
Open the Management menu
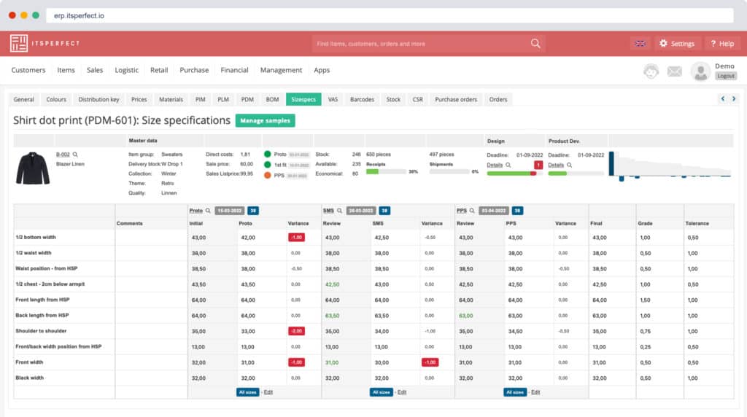coord(281,70)
